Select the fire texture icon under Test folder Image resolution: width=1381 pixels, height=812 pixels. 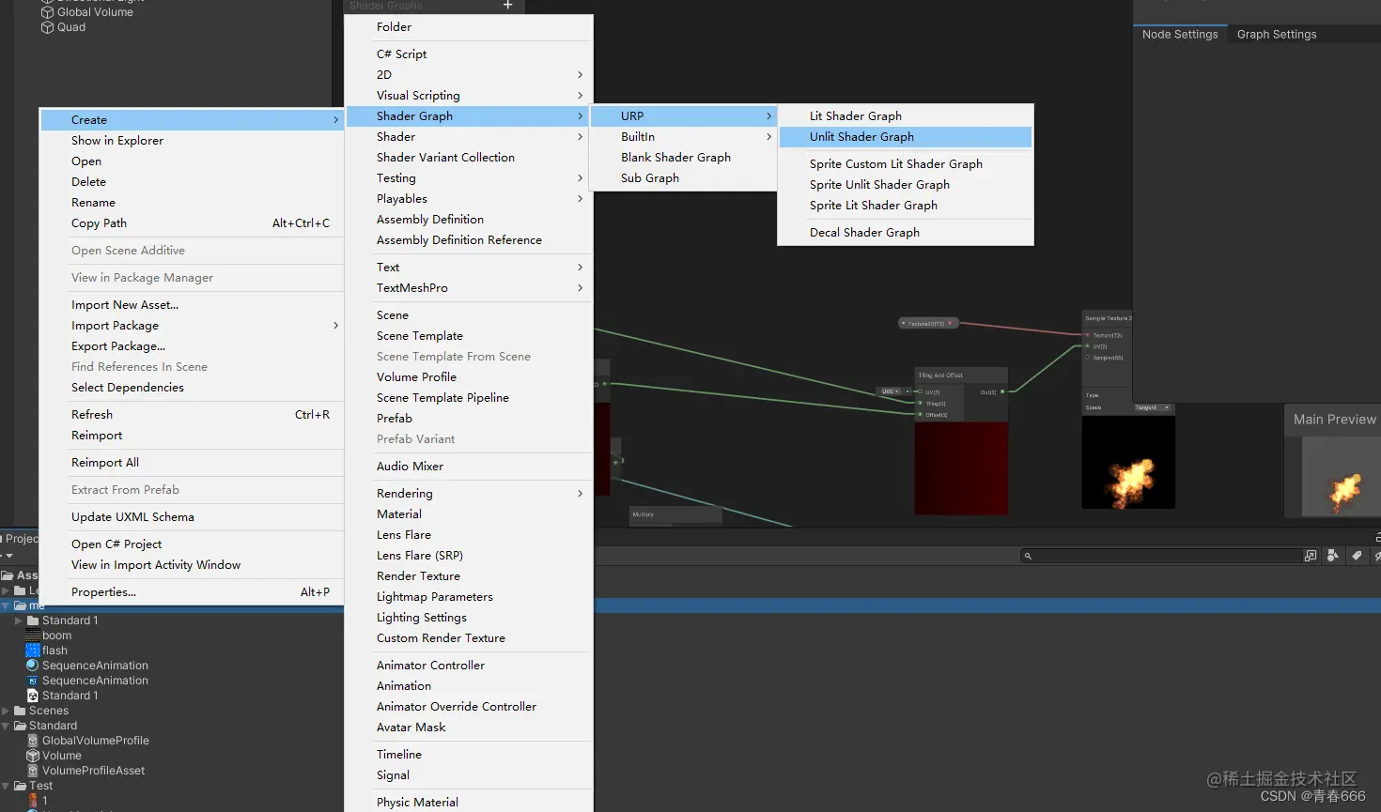point(34,800)
